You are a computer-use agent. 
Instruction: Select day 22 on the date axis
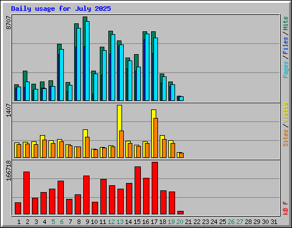pos(197,222)
